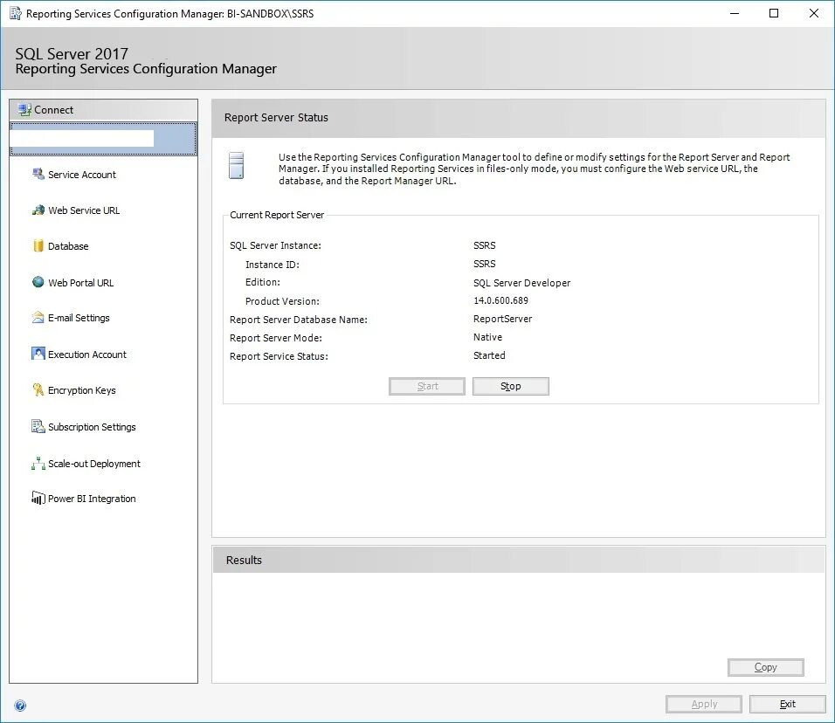Click the report server tower icon
The image size is (835, 723).
[x=237, y=165]
